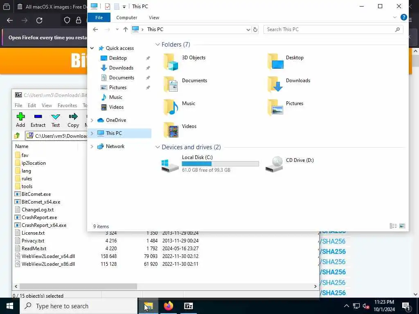
Task: Click the Extract button in 7-Zip toolbar
Action: click(38, 120)
